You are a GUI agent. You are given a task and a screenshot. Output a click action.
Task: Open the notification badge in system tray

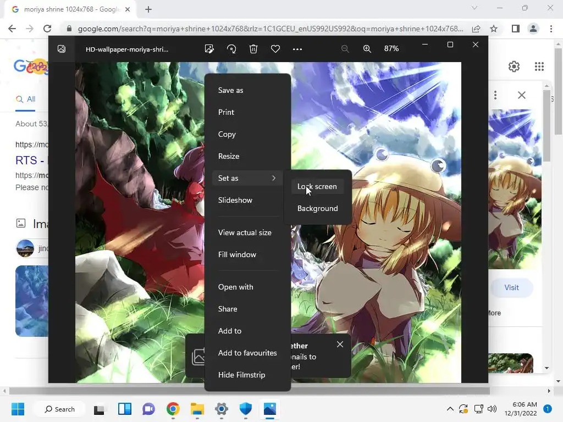tap(548, 409)
